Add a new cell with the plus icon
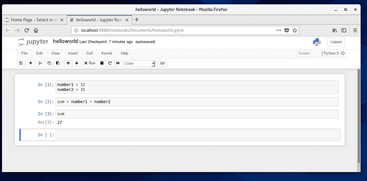 pos(30,63)
